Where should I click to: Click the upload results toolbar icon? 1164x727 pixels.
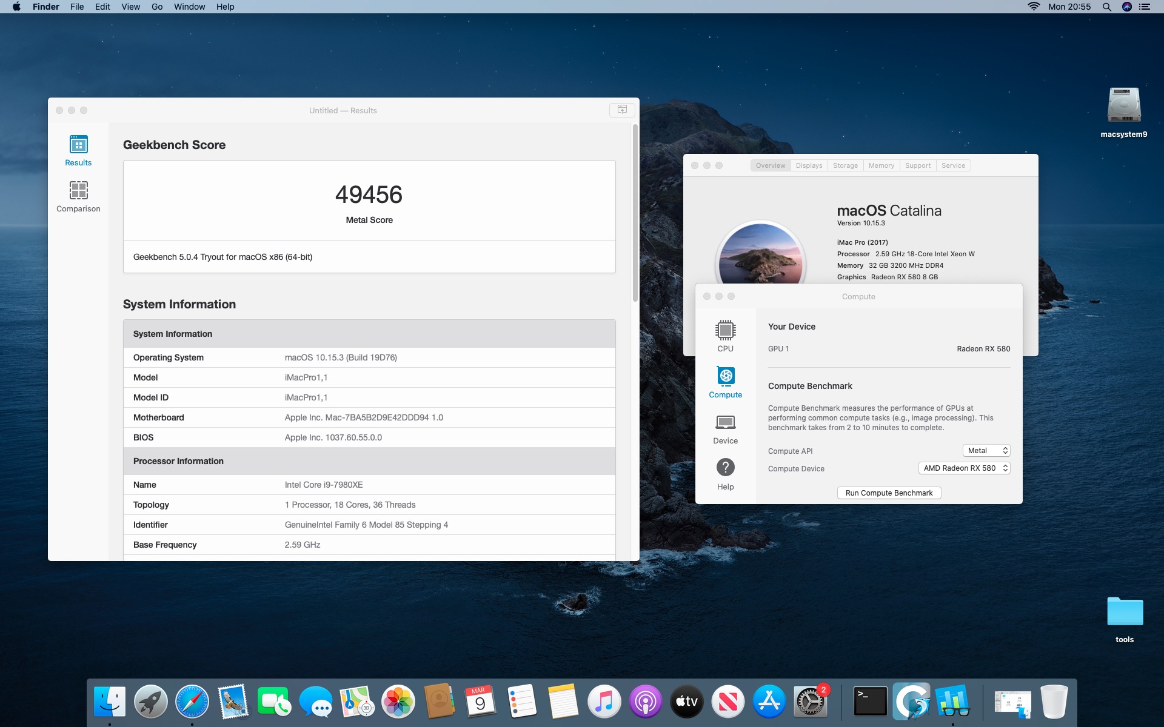tap(622, 110)
